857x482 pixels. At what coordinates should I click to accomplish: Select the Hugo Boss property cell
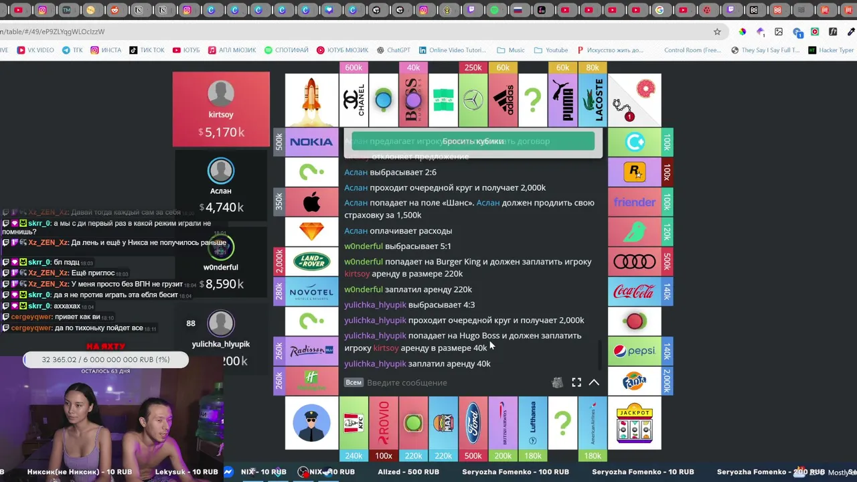click(413, 100)
